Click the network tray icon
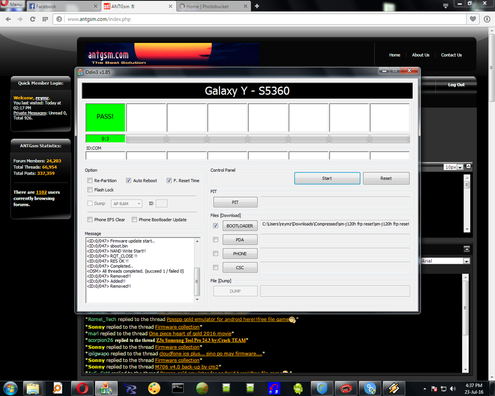This screenshot has width=495, height=396. tap(444, 388)
